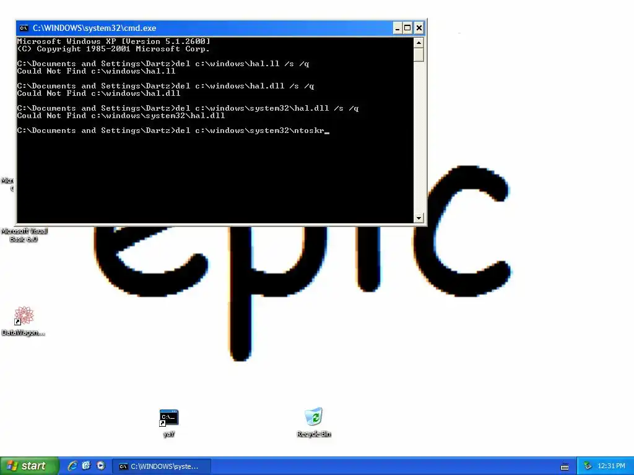Select the yaY shortcut icon

(x=168, y=423)
